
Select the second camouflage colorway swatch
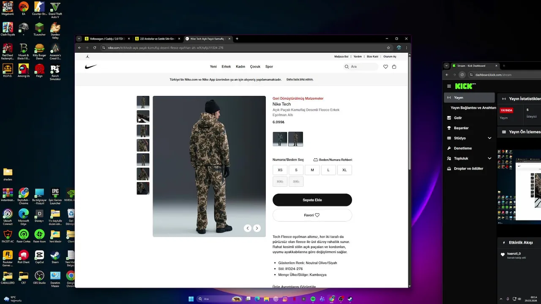click(296, 139)
